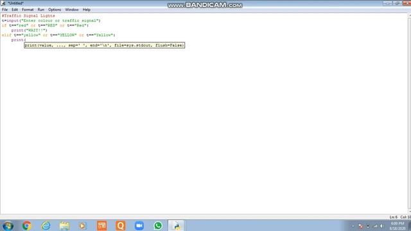Launch Internet Explorer from the taskbar
Screen dimensions: 411x231
[46, 226]
